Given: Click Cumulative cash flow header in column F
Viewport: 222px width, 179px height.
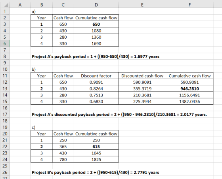Looking at the screenshot, I should 189,76.
